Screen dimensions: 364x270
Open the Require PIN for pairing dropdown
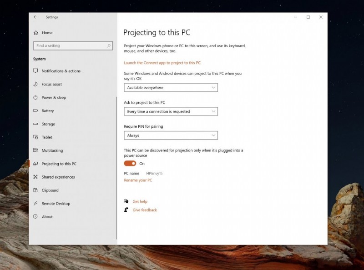tap(171, 135)
